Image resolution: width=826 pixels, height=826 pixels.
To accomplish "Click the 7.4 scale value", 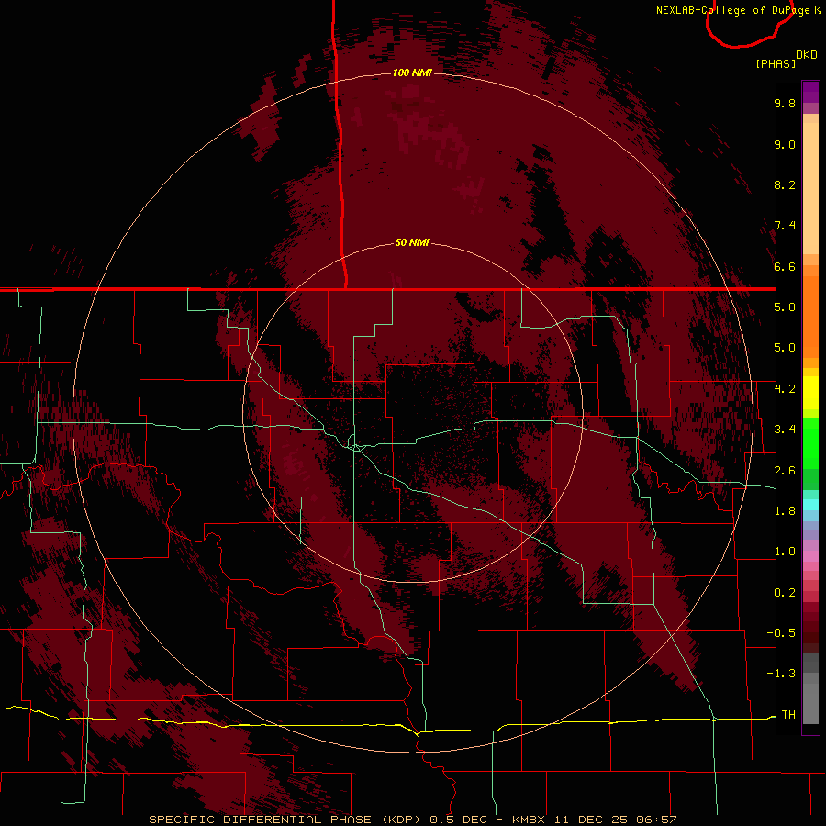I will (x=785, y=226).
